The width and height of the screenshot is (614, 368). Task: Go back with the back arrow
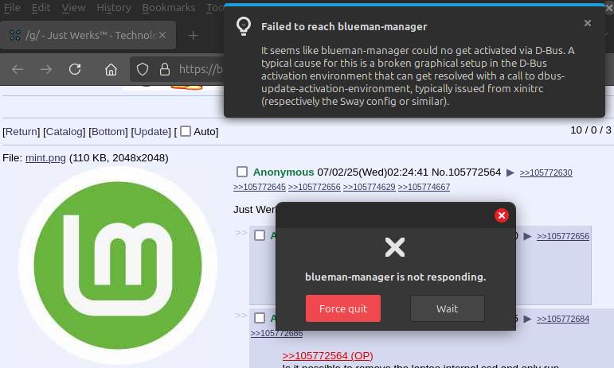point(18,69)
